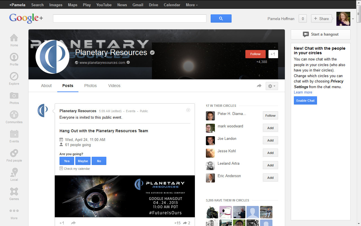Click Jesse Kohl's avatar photo

[210, 153]
